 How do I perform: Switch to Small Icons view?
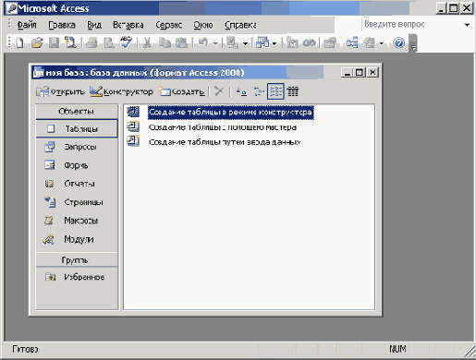pos(259,91)
